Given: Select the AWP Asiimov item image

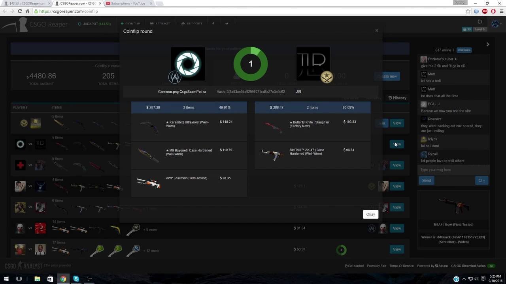Looking at the screenshot, I should pos(148,183).
